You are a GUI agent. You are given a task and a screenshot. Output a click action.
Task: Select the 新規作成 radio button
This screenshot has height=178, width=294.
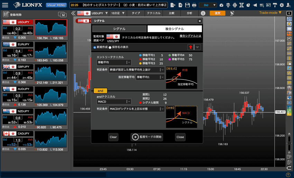95,47
